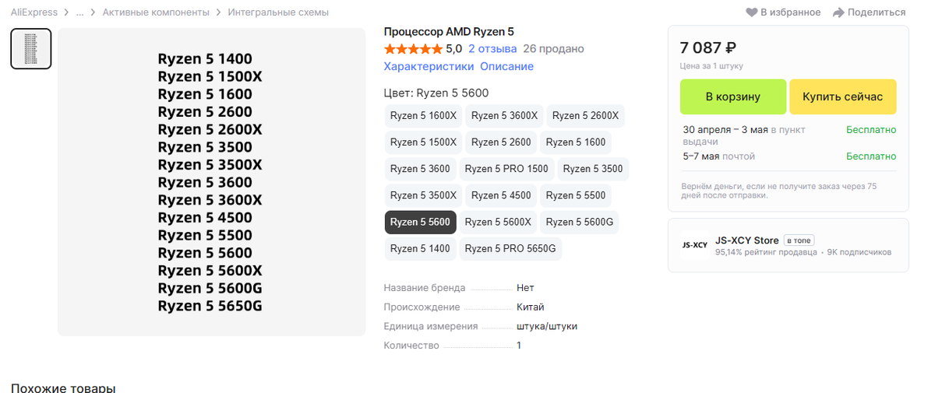
Task: Select Ryzen 5 3600 variant
Action: click(x=420, y=169)
